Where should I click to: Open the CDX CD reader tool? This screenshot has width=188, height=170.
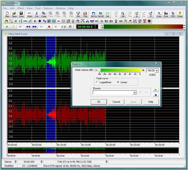tap(173, 14)
